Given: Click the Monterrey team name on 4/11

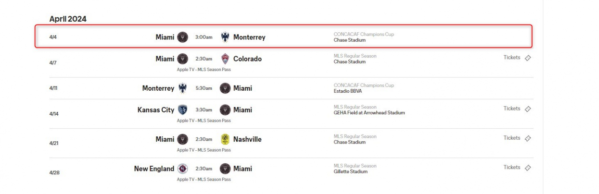Looking at the screenshot, I should click(158, 88).
